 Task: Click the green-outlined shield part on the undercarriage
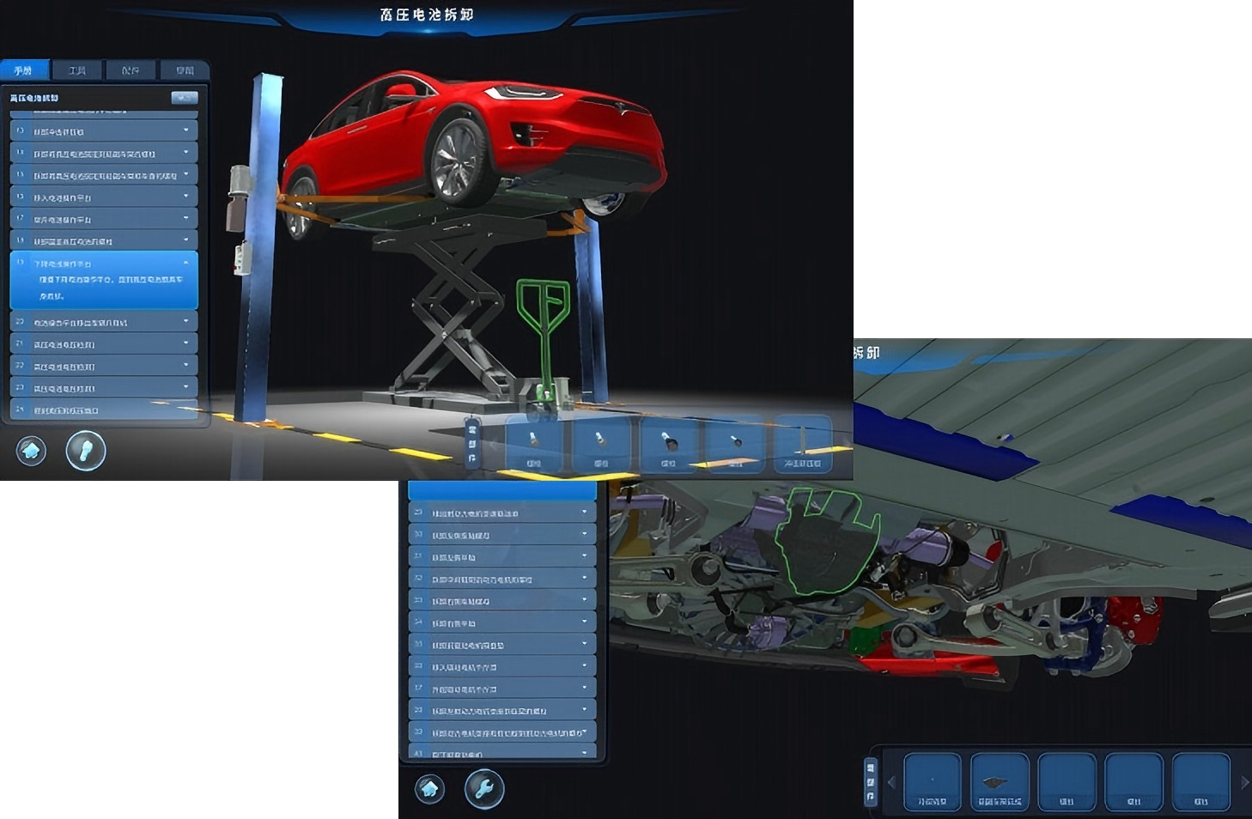pyautogui.click(x=827, y=541)
